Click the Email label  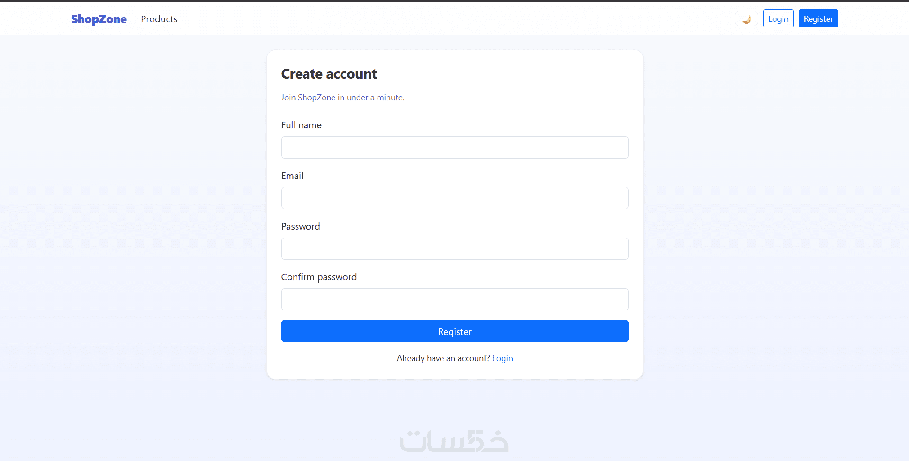[292, 176]
